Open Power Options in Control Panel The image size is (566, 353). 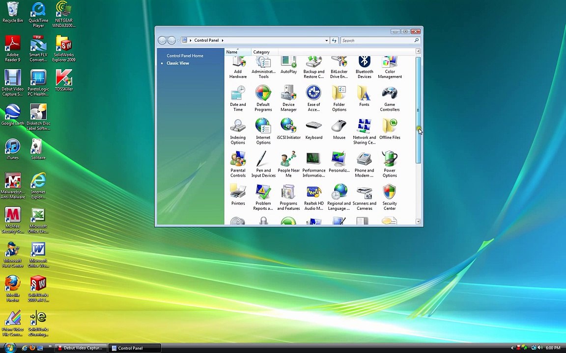390,164
